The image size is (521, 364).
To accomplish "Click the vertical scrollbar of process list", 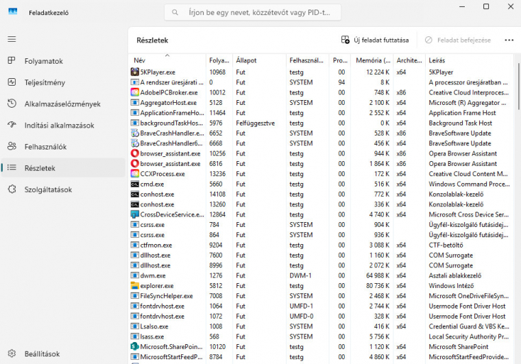I will coord(518,86).
